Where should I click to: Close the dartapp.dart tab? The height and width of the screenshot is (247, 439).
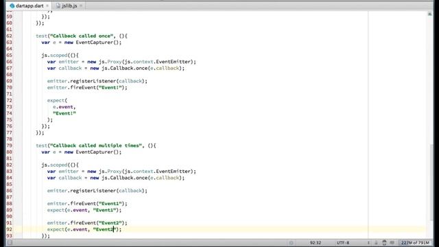coord(47,5)
